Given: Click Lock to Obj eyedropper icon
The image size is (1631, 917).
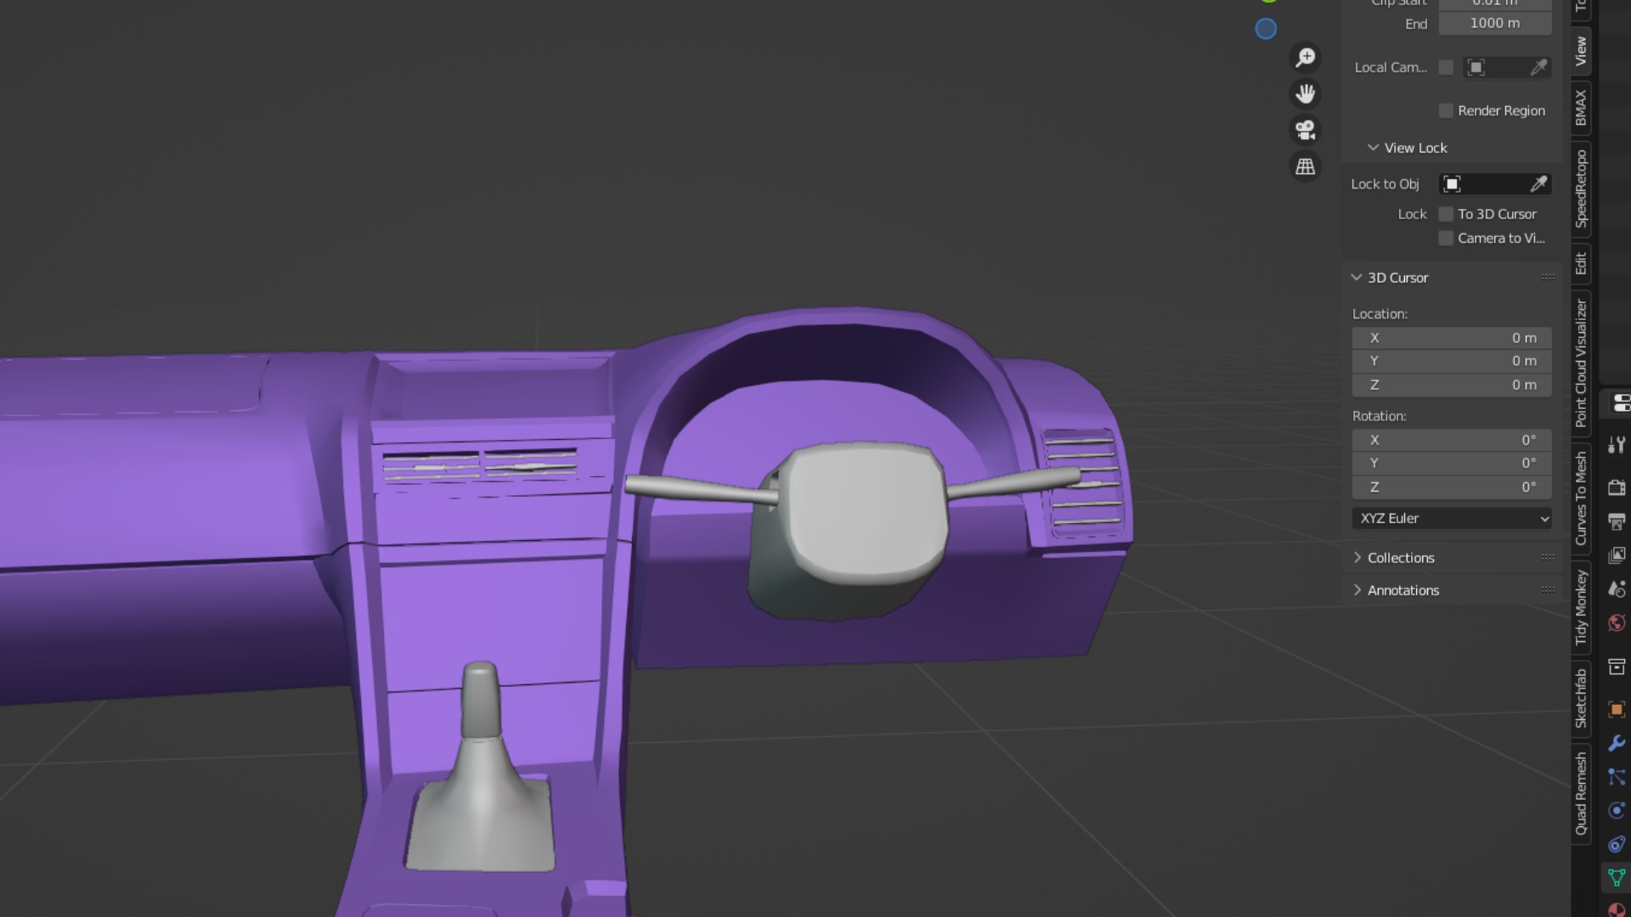Looking at the screenshot, I should click(1538, 184).
